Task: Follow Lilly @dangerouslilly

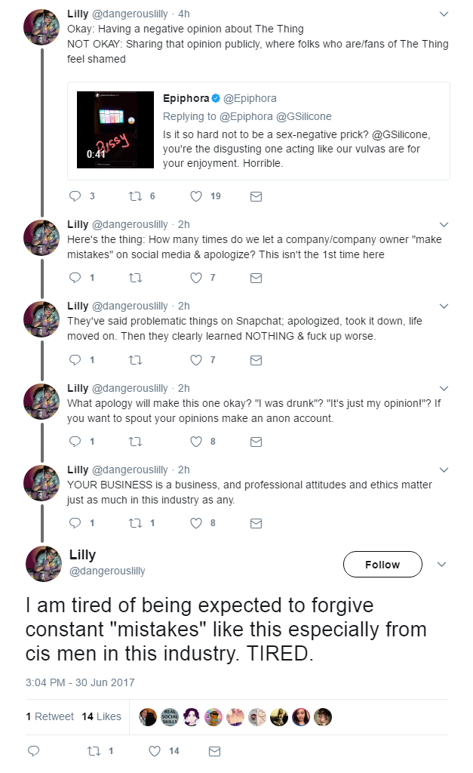Action: (382, 565)
